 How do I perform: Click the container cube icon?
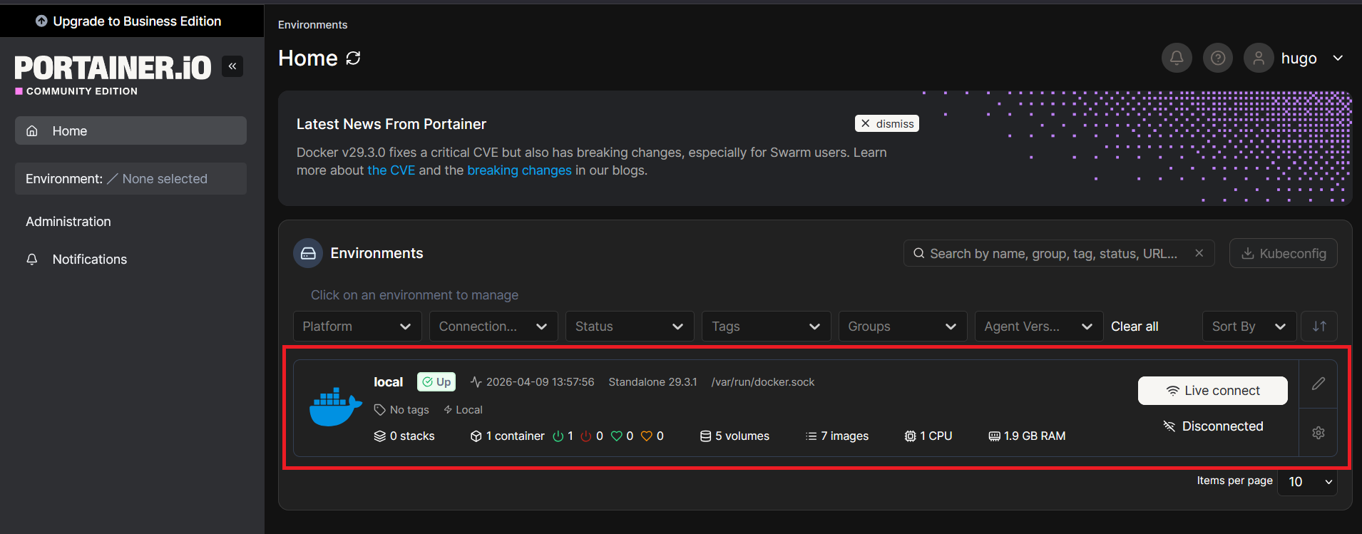click(476, 436)
